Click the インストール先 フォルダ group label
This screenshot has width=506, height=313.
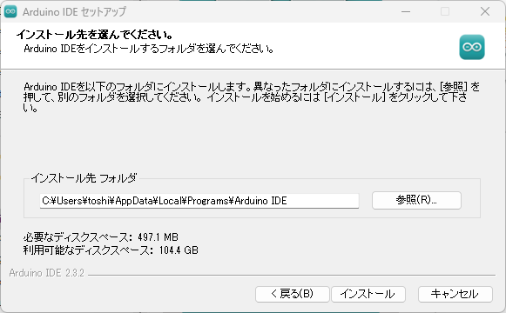click(x=84, y=178)
